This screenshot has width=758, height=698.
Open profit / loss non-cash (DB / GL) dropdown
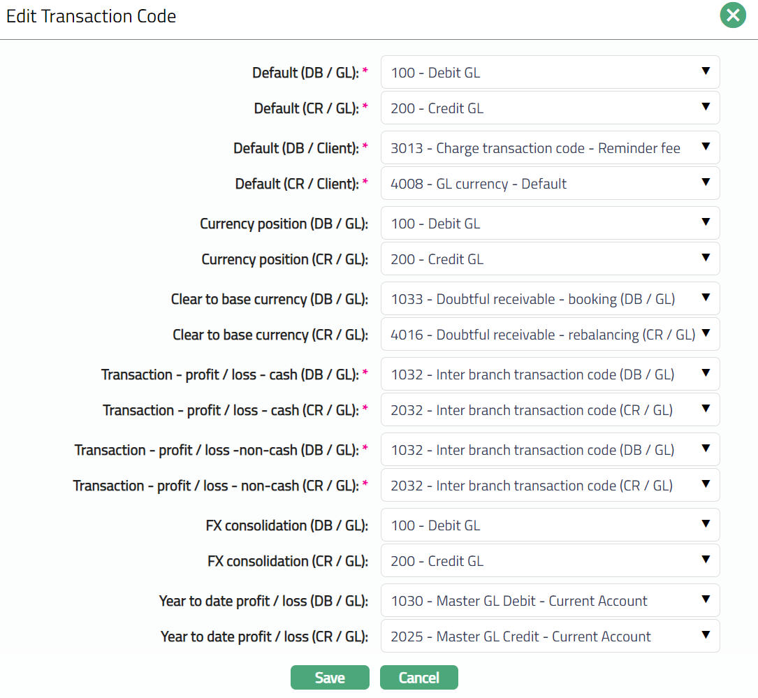pyautogui.click(x=550, y=450)
